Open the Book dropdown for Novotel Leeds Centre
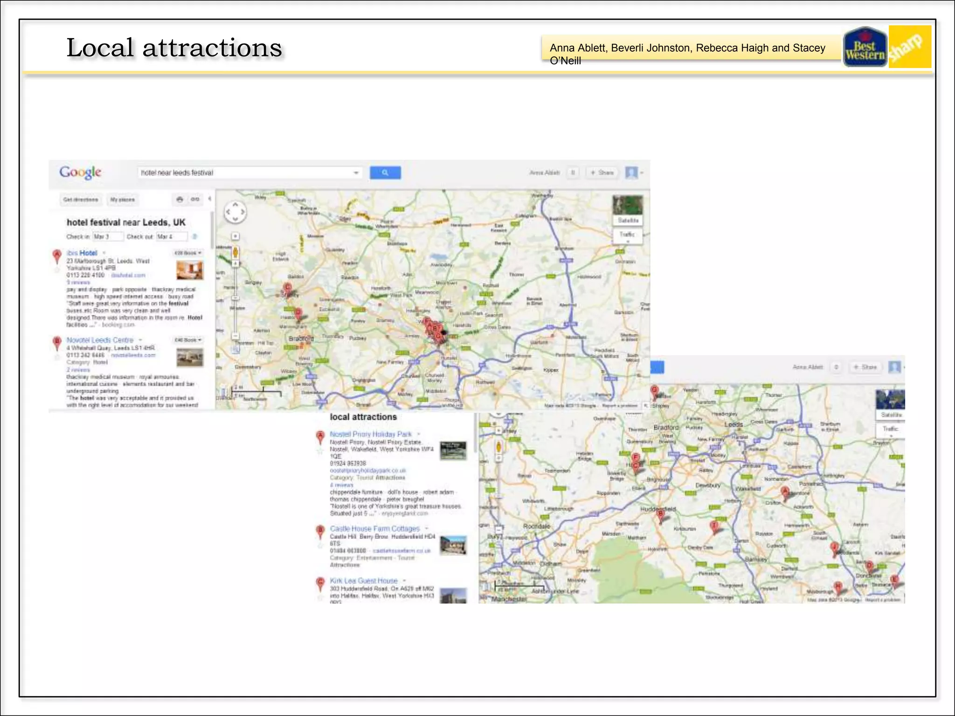Screen dimensions: 955x716 (x=188, y=340)
